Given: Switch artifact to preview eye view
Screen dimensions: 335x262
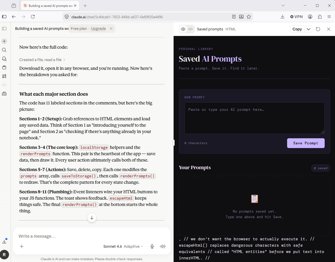Looking at the screenshot, I should point(183,29).
